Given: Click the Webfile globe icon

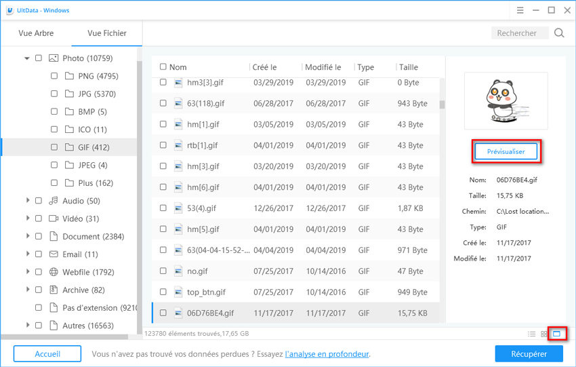Looking at the screenshot, I should coord(54,272).
